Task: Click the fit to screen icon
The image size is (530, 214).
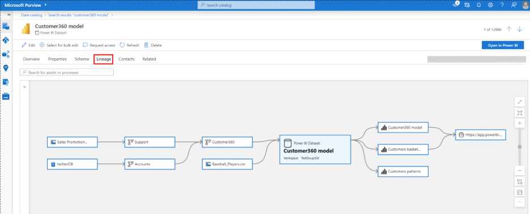Action: [x=519, y=113]
